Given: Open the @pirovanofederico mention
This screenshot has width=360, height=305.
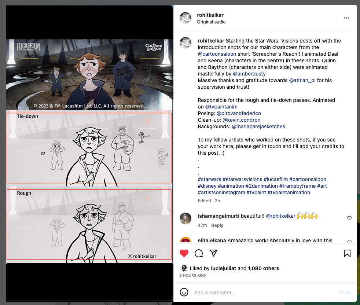Looking at the screenshot, I should tap(239, 113).
